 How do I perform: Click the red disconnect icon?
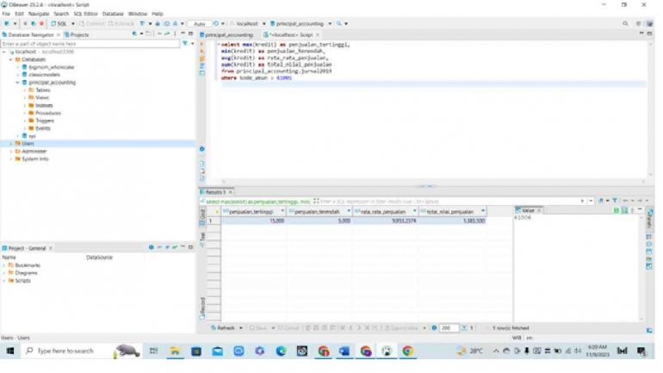41,23
